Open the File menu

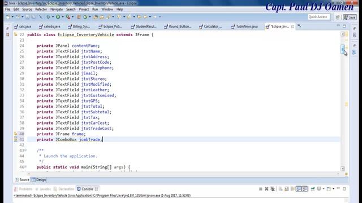(x=7, y=9)
